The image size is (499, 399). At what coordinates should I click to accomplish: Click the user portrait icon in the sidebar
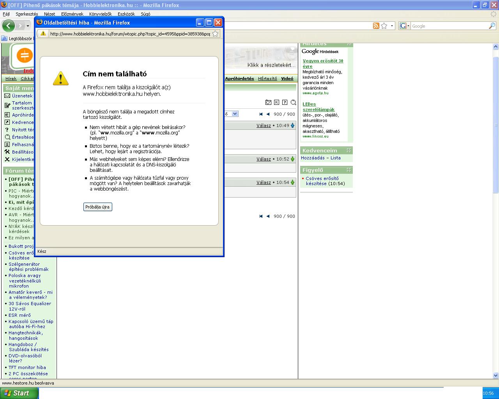[x=7, y=145]
